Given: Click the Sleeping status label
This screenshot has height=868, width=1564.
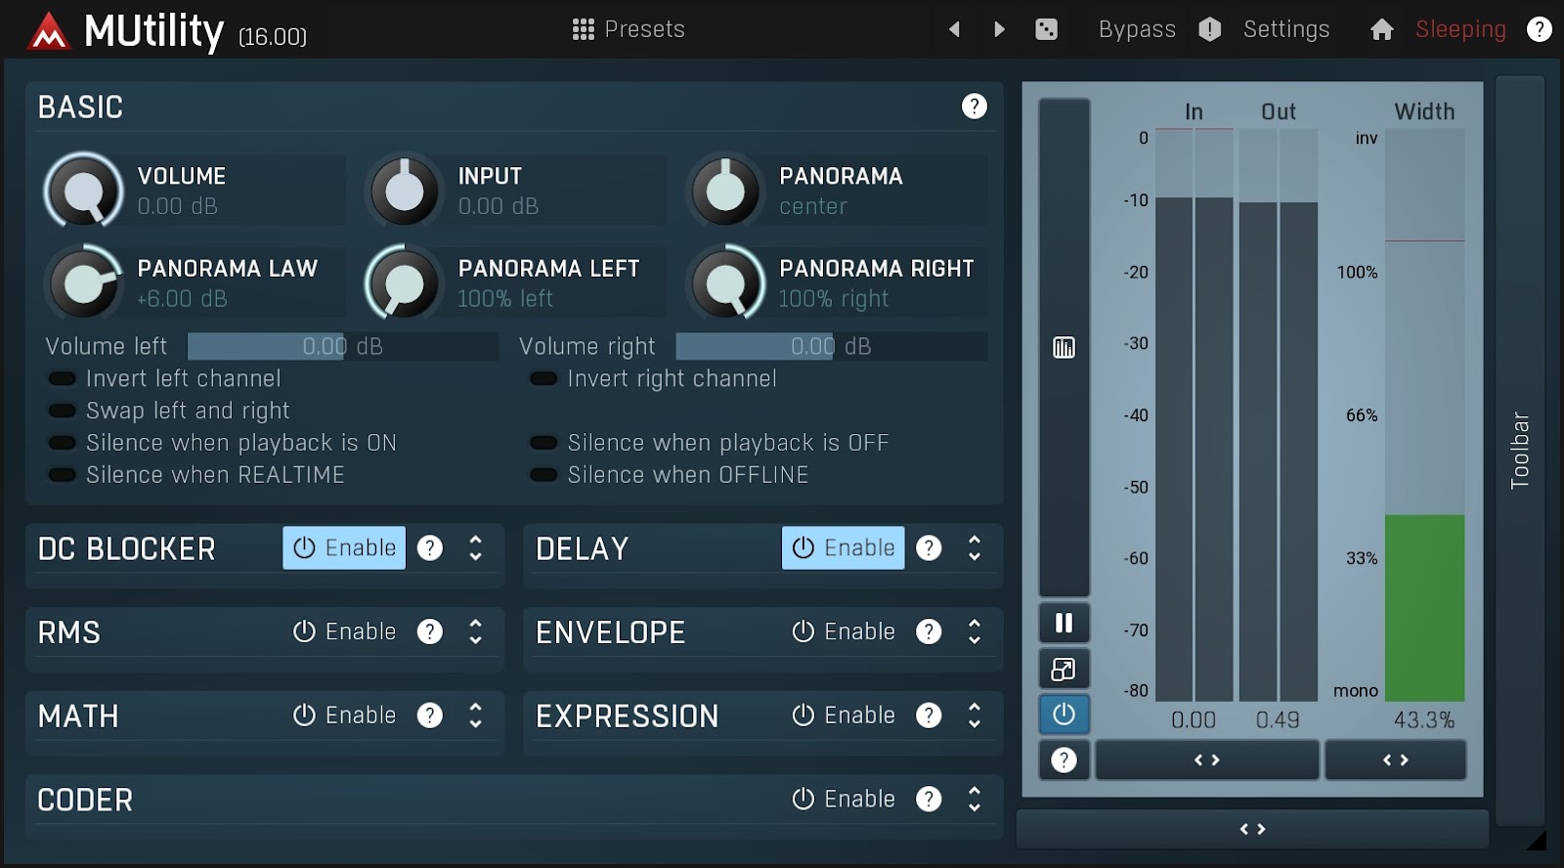Looking at the screenshot, I should (x=1460, y=29).
